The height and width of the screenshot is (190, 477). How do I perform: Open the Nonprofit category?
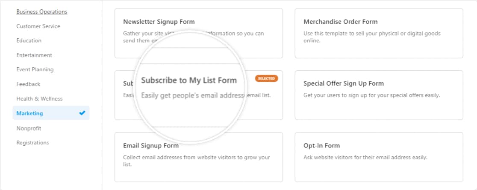tap(29, 128)
